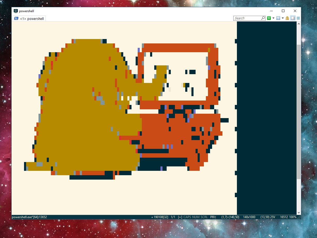Click the ConEmu window icon in title bar
The height and width of the screenshot is (238, 317).
(16, 11)
